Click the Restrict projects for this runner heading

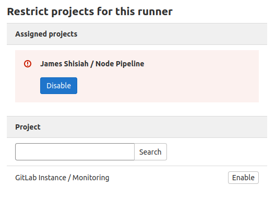coord(90,11)
